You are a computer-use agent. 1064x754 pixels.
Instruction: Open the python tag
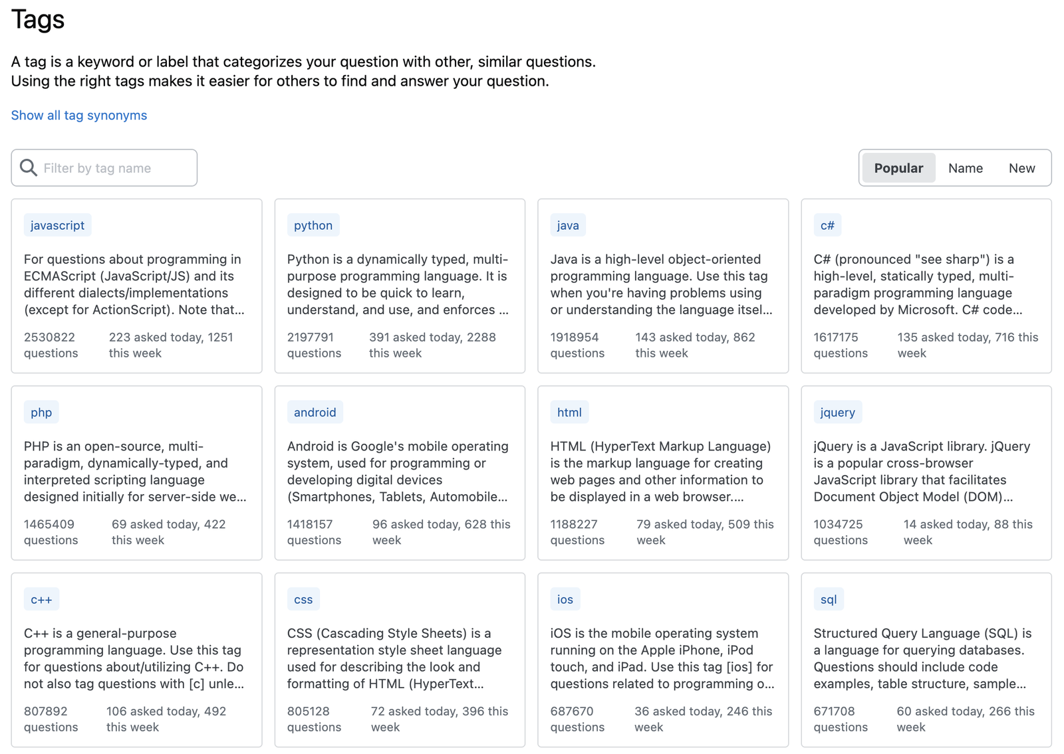click(x=313, y=225)
